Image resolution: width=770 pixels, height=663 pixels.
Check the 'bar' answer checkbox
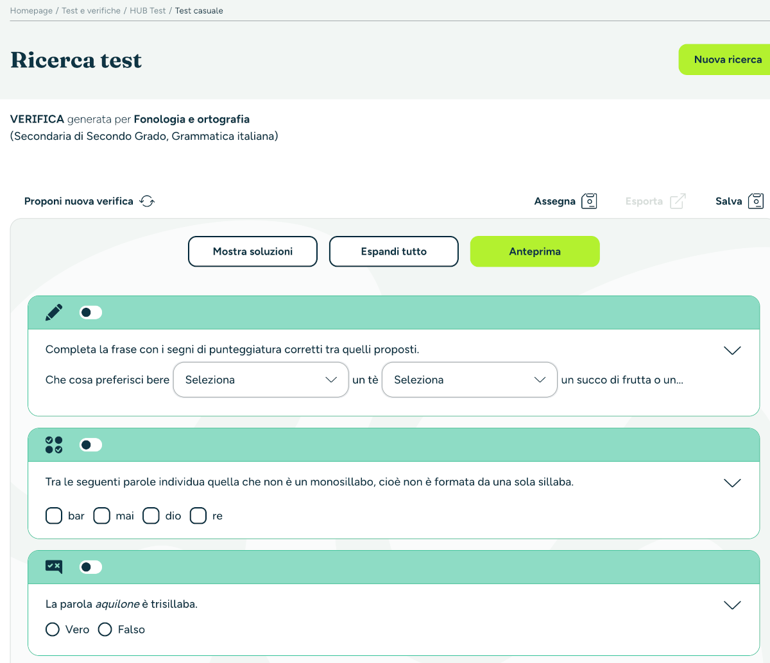click(54, 516)
